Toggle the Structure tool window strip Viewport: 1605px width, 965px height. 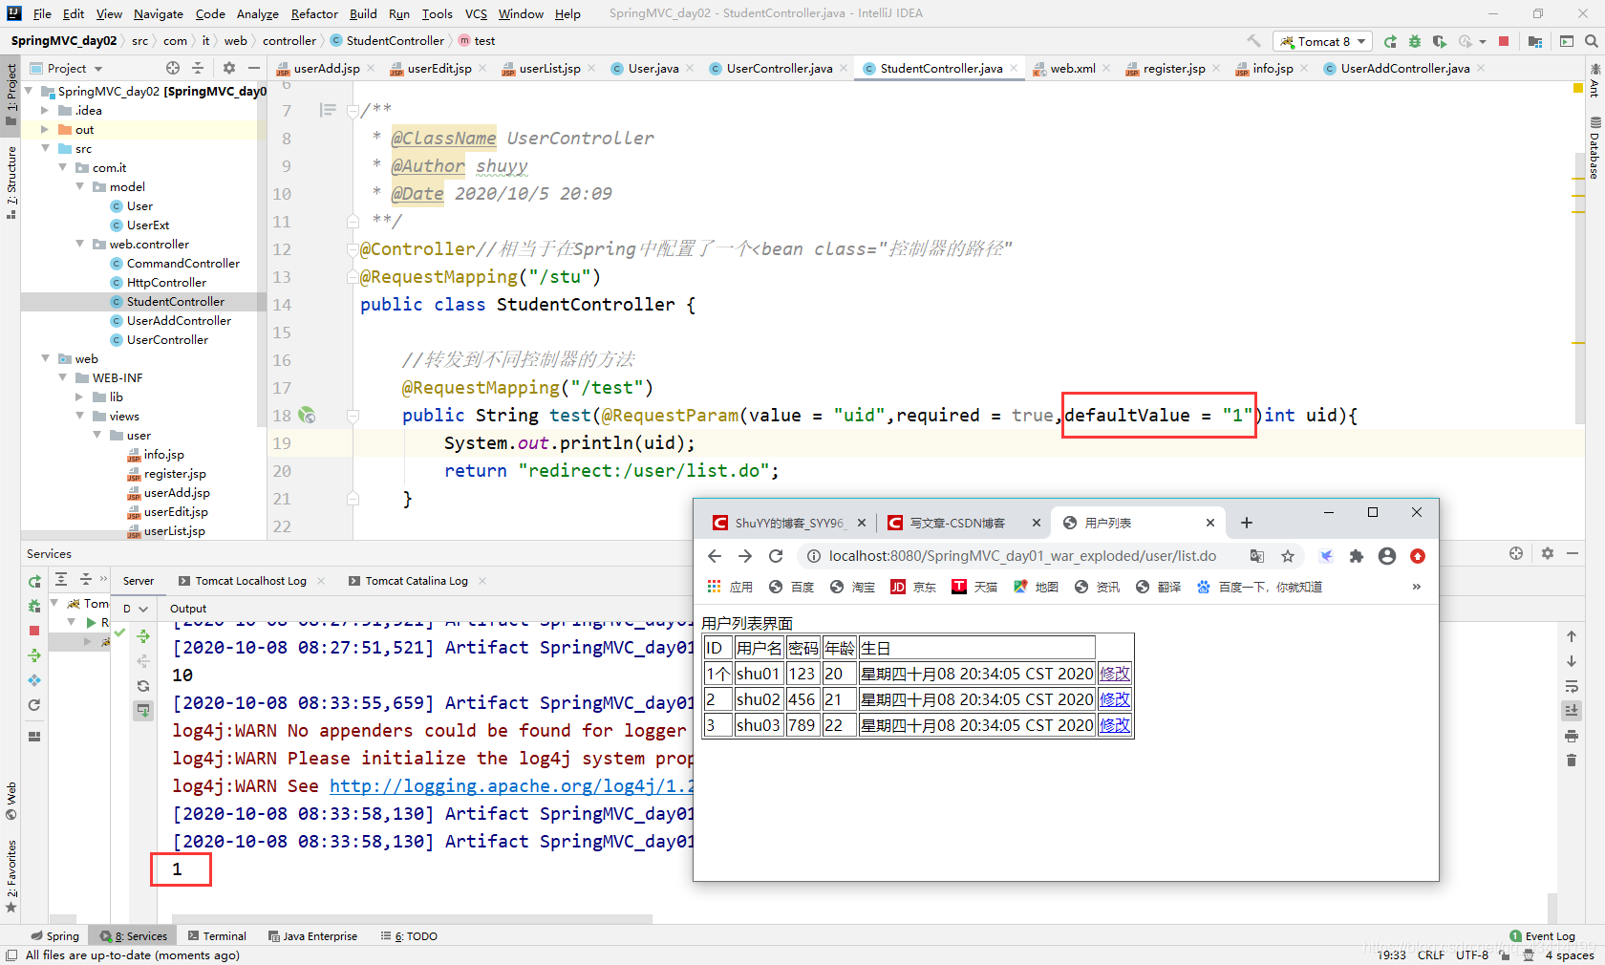click(x=11, y=182)
